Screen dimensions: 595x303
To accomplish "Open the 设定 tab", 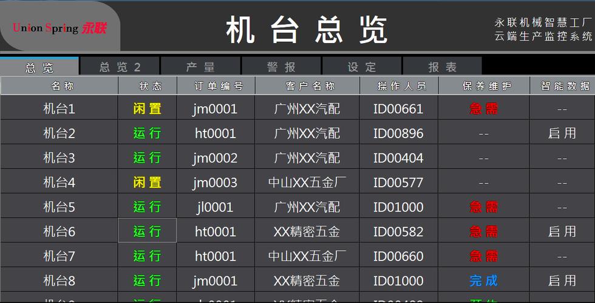I will coord(362,67).
